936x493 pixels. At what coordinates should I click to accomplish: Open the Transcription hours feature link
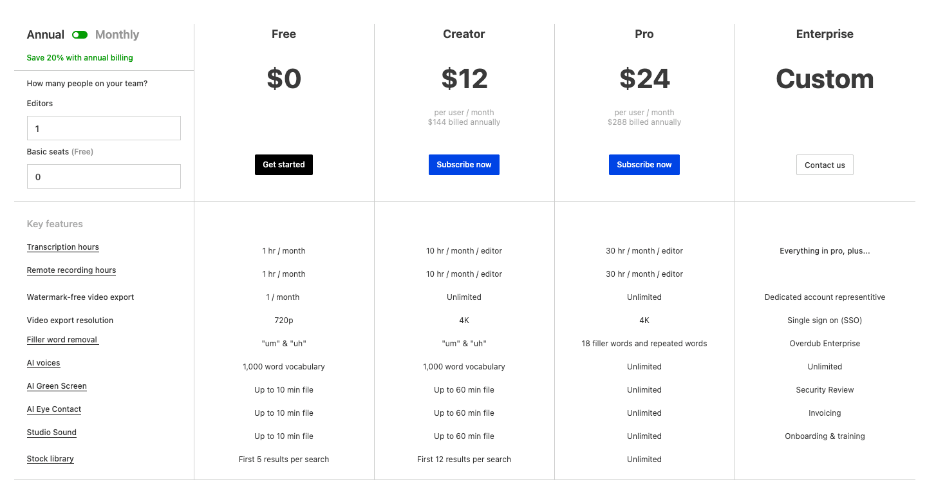pos(63,247)
